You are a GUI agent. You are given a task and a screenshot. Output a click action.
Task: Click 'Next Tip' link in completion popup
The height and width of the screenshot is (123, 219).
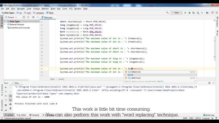[160, 81]
